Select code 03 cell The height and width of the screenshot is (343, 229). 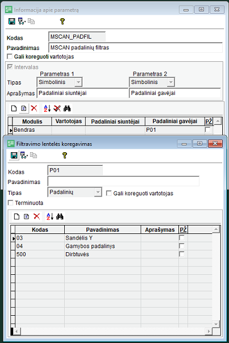(40, 238)
